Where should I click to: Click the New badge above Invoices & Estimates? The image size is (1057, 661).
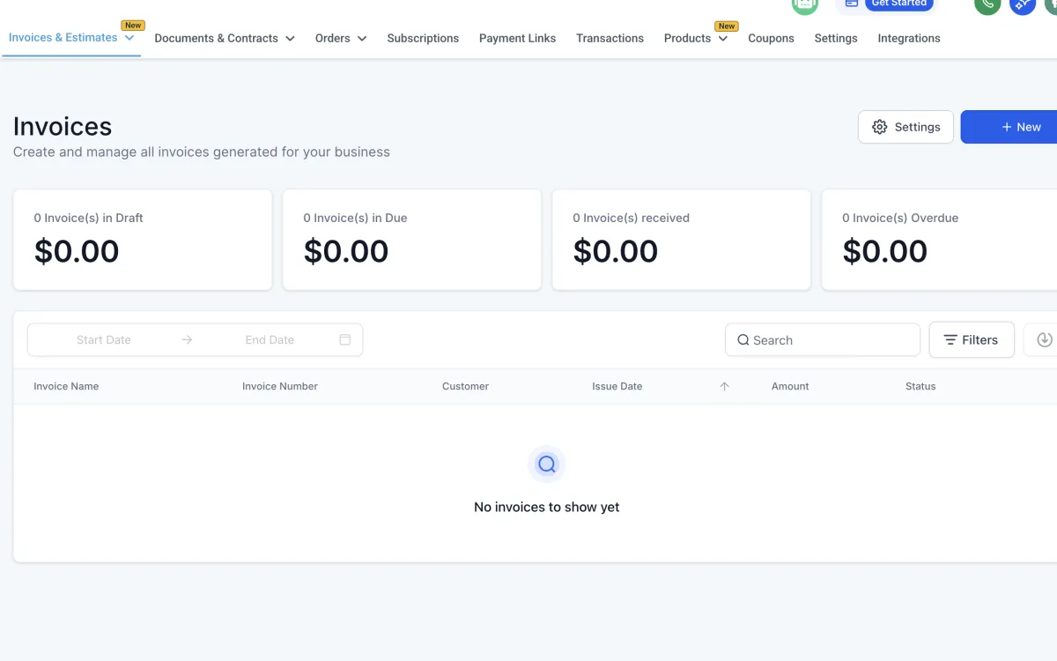click(x=133, y=26)
